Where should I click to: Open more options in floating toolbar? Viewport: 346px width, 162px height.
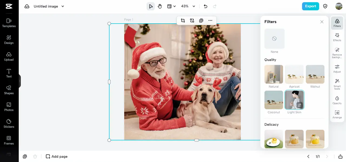(x=210, y=20)
